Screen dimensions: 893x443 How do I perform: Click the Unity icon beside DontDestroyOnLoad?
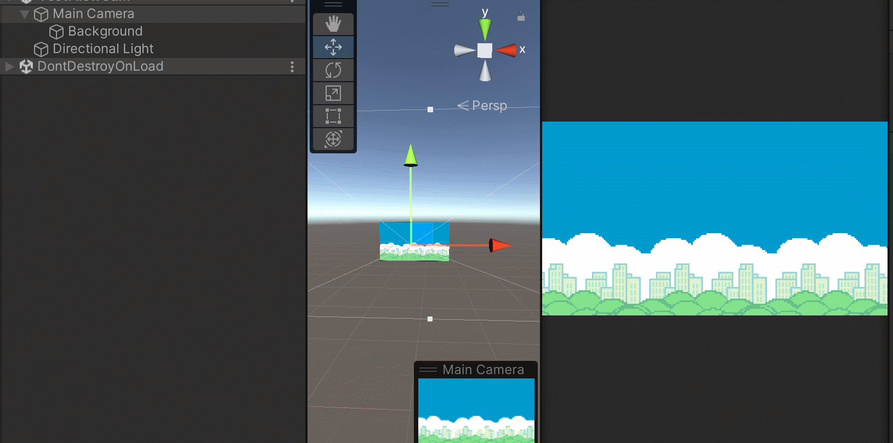tap(26, 67)
